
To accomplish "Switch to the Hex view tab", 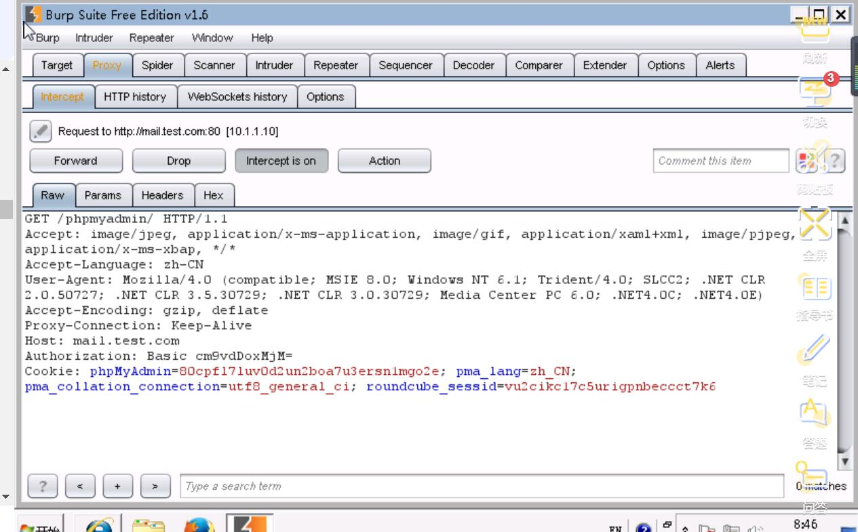I will click(214, 195).
